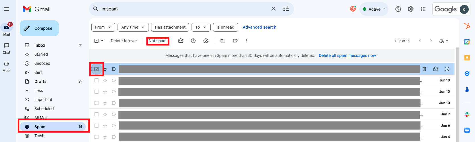Open the Support help icon
This screenshot has width=475, height=142.
tap(398, 9)
